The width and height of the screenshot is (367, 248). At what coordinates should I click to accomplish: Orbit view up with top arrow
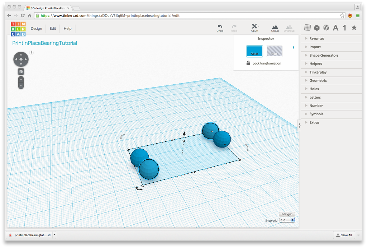click(21, 55)
